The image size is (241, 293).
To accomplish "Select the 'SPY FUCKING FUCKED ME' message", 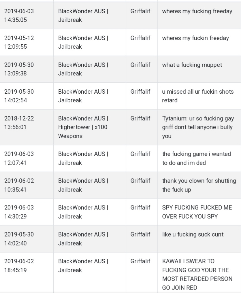I will (x=197, y=212).
